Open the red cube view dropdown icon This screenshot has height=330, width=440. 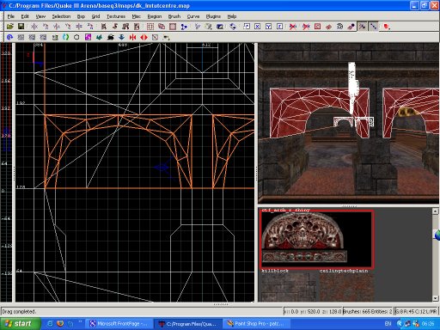(387, 27)
